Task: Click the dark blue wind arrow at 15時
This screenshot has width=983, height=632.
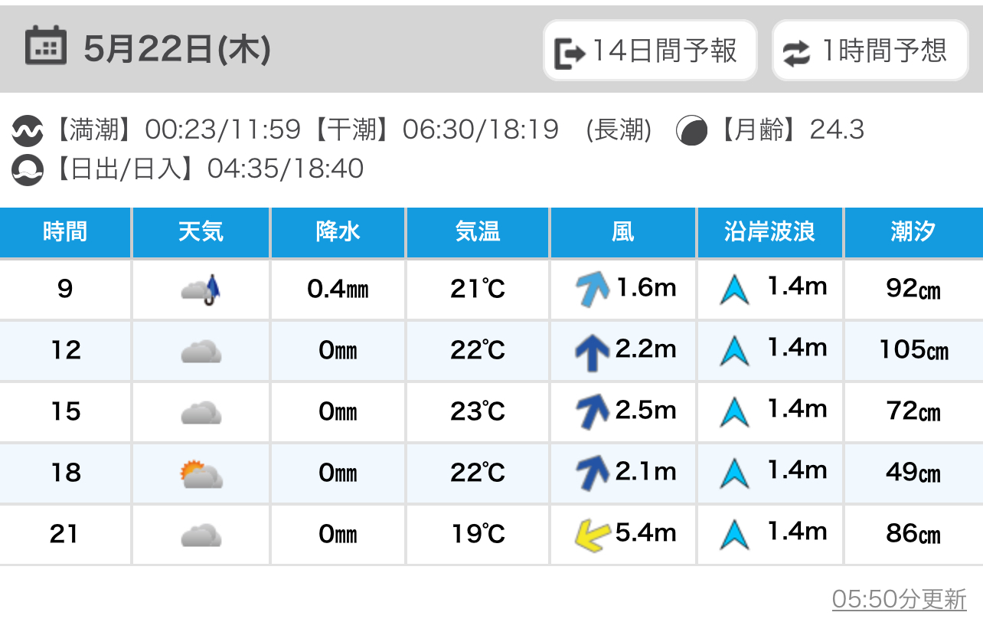Action: 592,412
